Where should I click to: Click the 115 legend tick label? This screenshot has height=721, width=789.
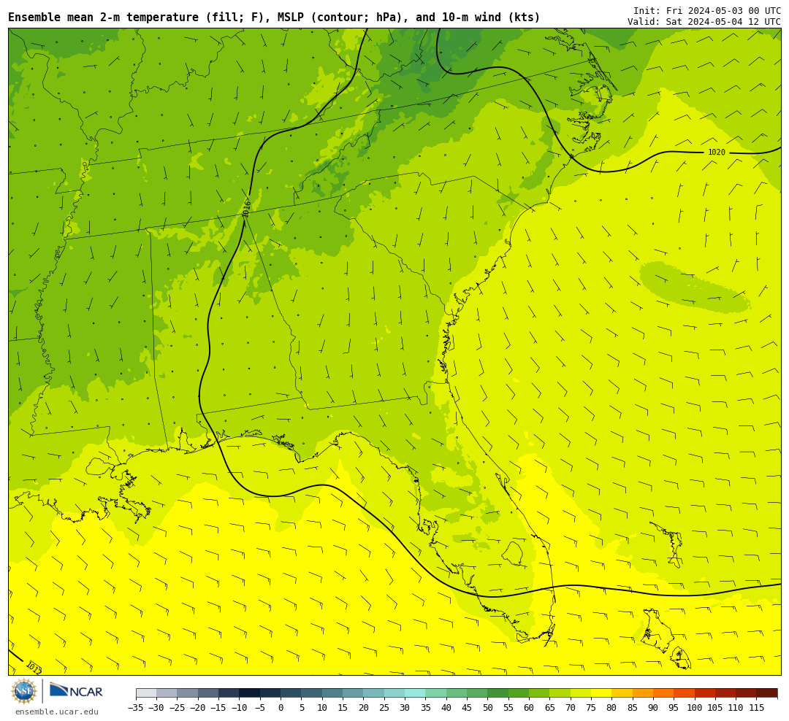(757, 707)
